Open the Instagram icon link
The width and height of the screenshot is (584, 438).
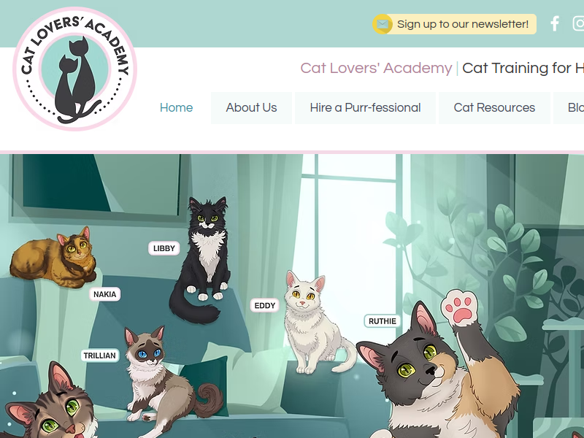[578, 24]
